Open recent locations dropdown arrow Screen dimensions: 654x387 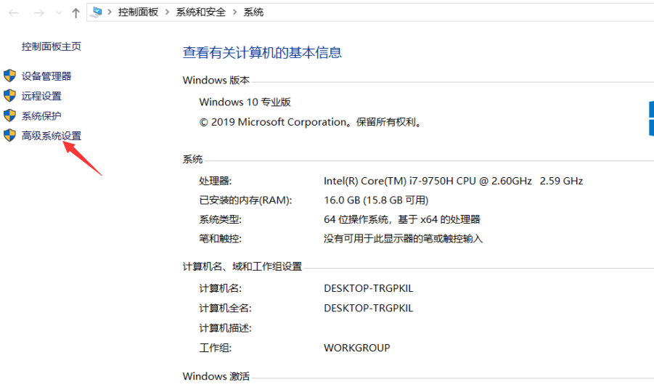[59, 13]
